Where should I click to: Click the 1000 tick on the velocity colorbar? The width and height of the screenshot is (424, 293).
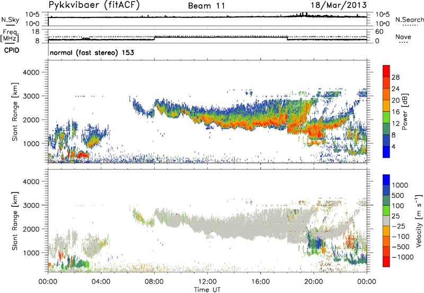400,185
